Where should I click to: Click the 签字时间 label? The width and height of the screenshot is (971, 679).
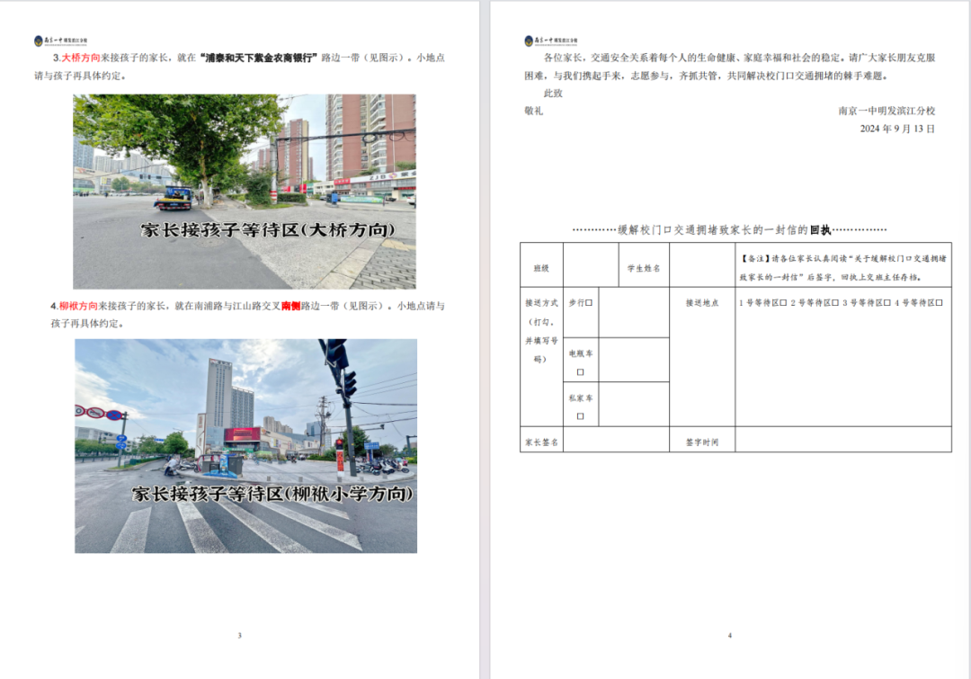pos(702,442)
